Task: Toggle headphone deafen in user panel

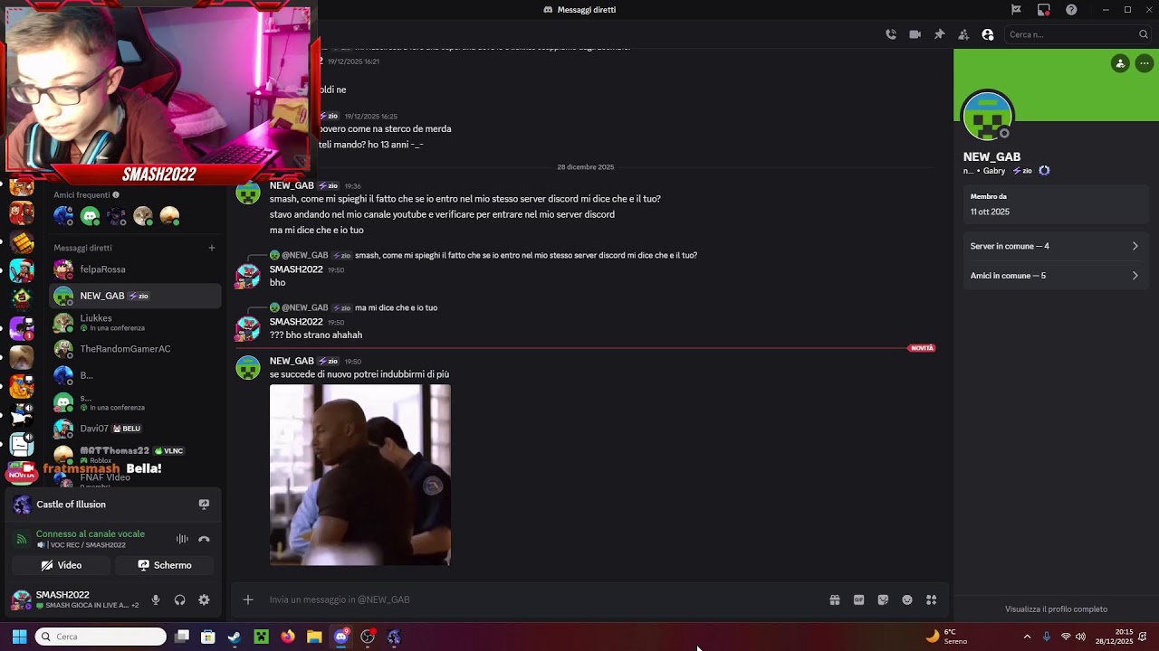Action: coord(179,599)
